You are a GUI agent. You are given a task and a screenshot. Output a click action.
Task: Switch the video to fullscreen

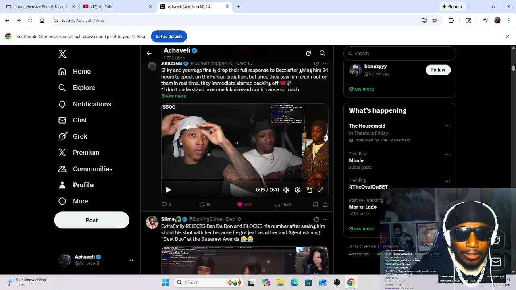click(321, 190)
